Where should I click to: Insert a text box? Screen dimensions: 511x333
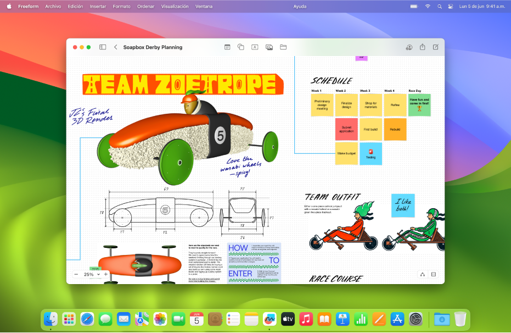(x=255, y=47)
